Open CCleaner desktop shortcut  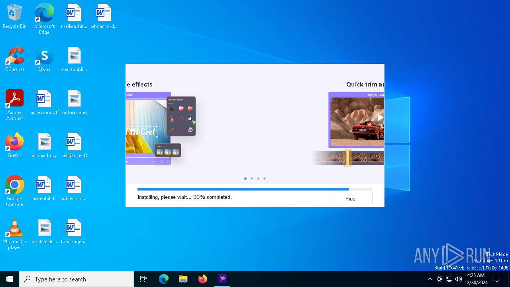pos(15,59)
